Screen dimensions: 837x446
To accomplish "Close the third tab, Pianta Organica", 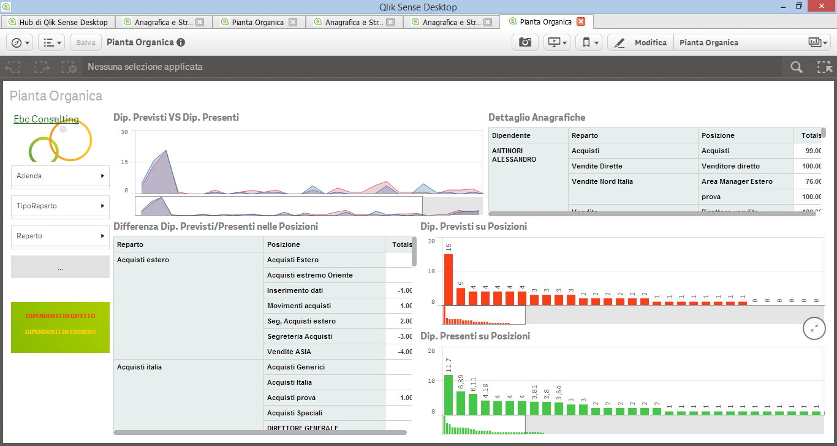I will [x=293, y=22].
